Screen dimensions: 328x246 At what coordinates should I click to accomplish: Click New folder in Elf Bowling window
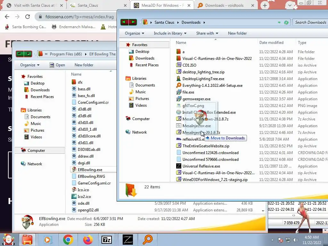[x=84, y=65]
